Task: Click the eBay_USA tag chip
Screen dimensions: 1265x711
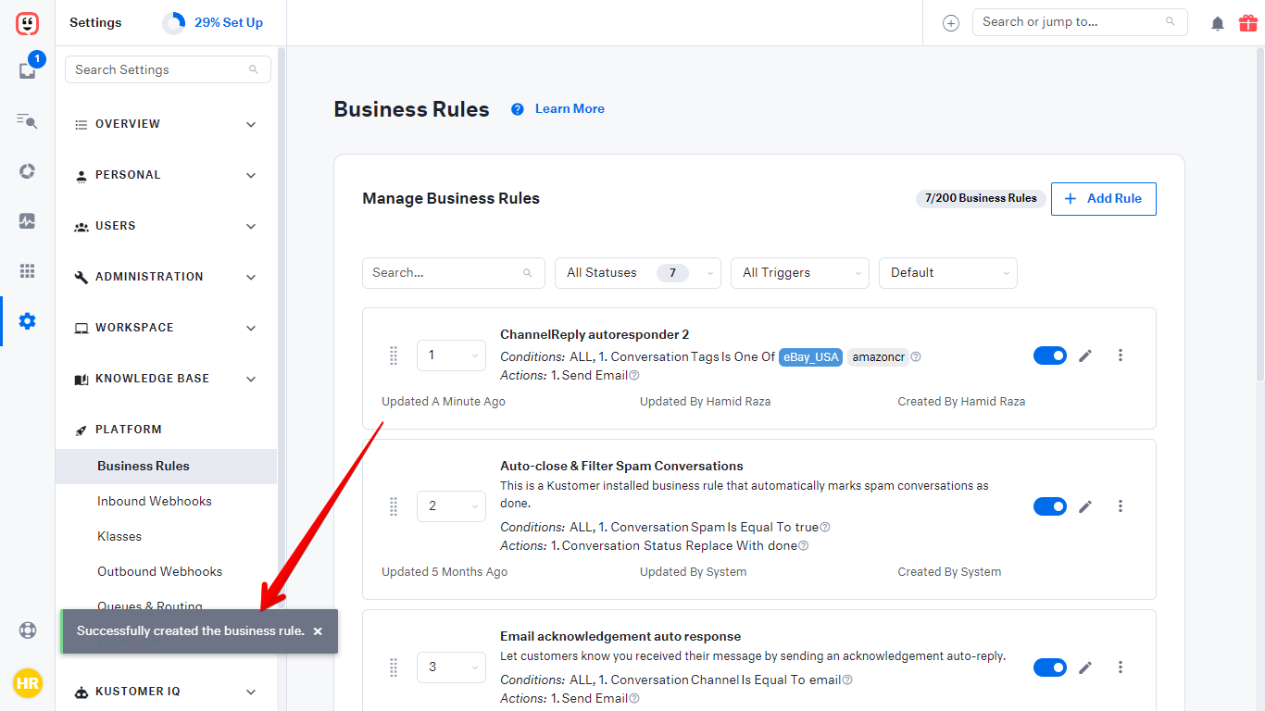Action: pos(810,357)
